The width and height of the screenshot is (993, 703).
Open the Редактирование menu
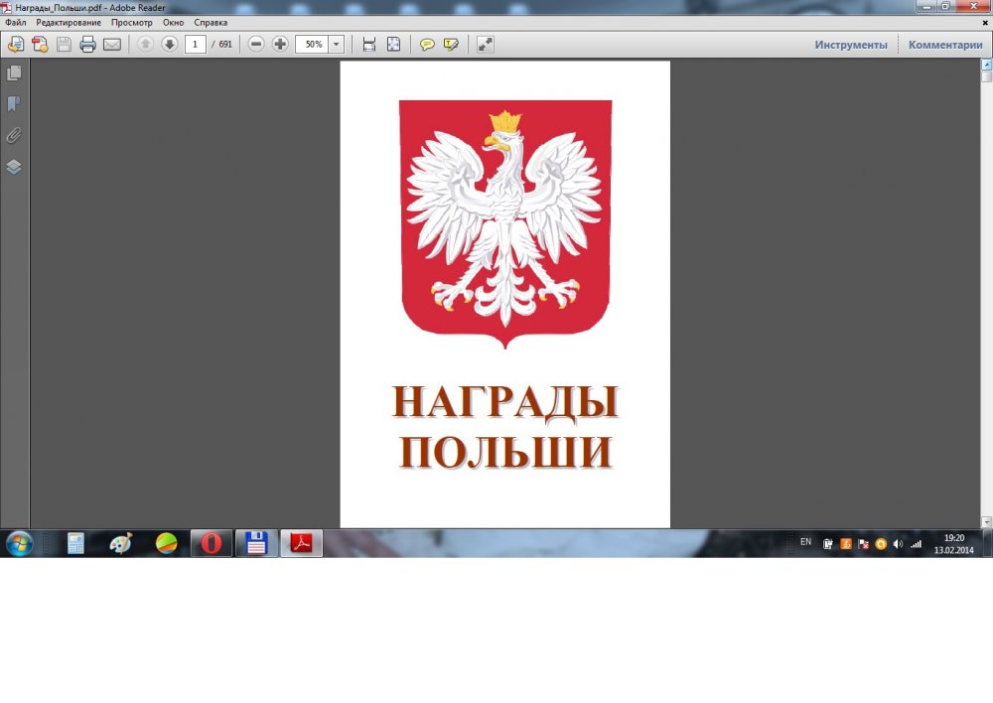[x=69, y=22]
